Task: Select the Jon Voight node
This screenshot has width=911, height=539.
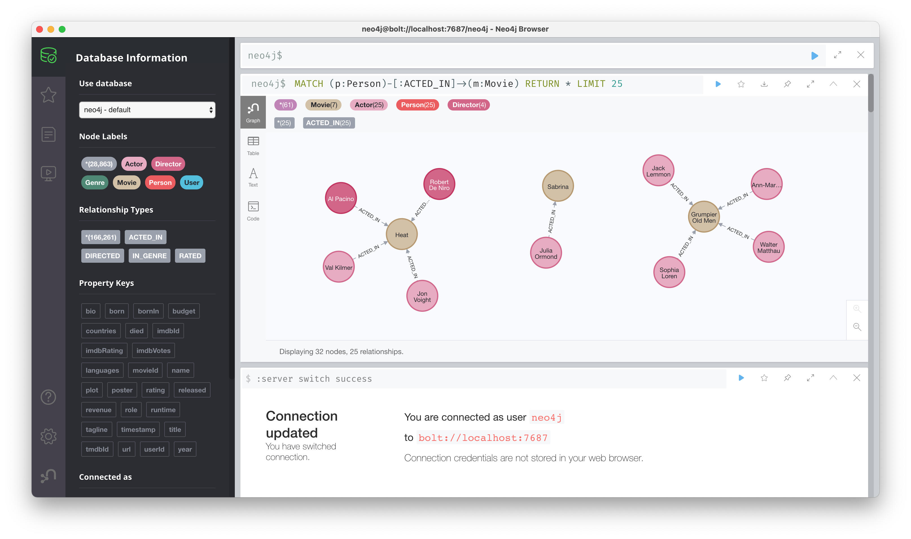Action: [x=422, y=296]
